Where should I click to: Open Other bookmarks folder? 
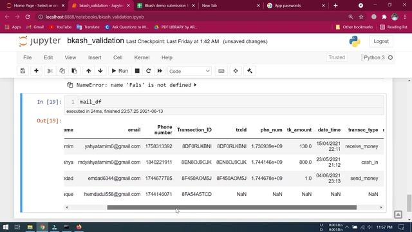click(354, 27)
